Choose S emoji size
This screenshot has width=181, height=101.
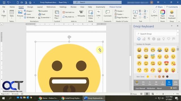[150, 83]
